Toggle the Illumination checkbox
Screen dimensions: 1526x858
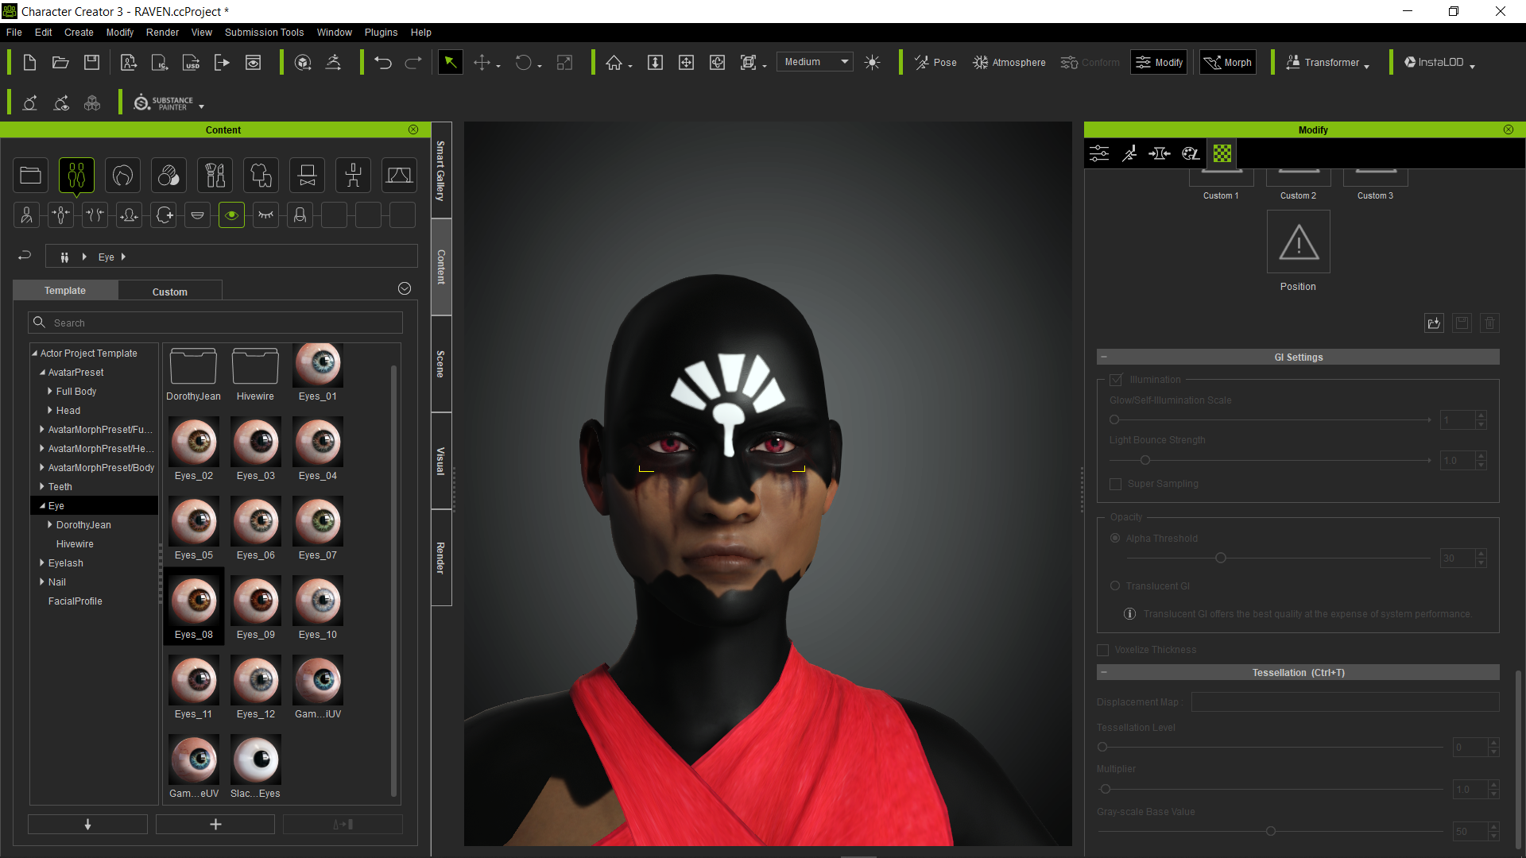tap(1116, 380)
